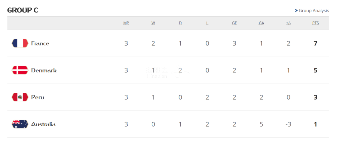
Task: Open the France team name link
Action: [x=40, y=44]
